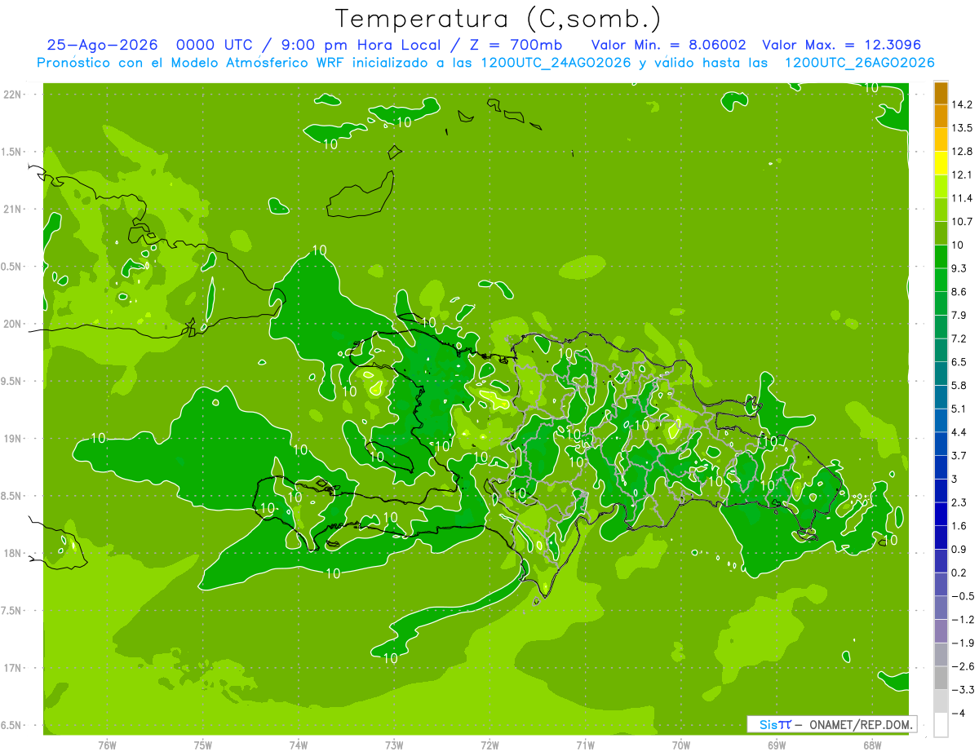The height and width of the screenshot is (756, 979).
Task: Click the 14.2 colorbar value
Action: pos(962,104)
